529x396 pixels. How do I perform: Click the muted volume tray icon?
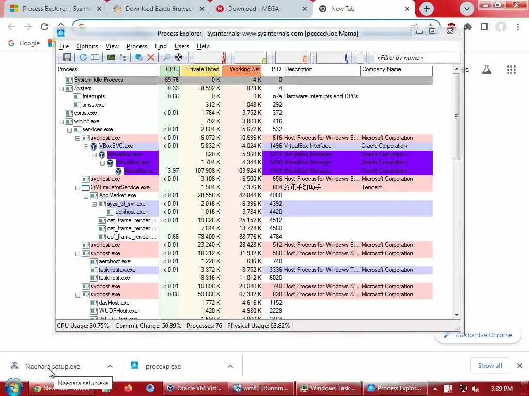(476, 389)
